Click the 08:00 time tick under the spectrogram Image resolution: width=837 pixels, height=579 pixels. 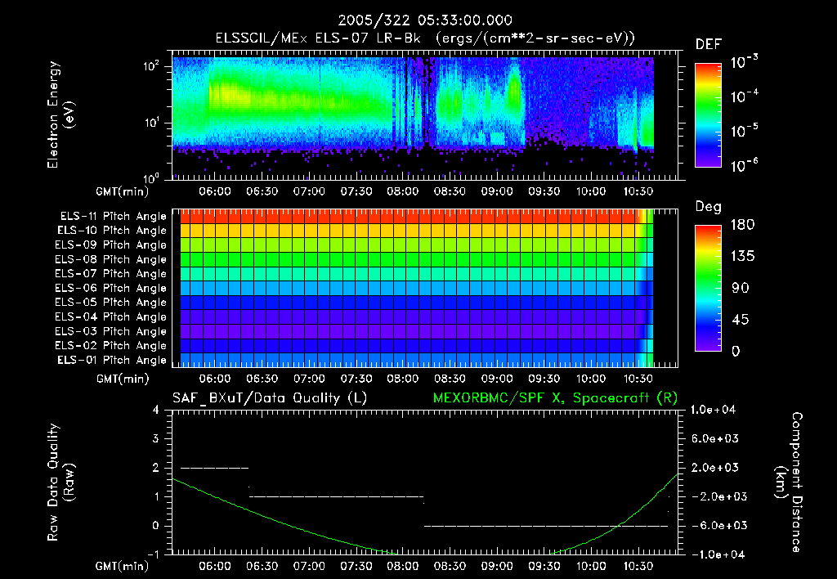tap(402, 191)
